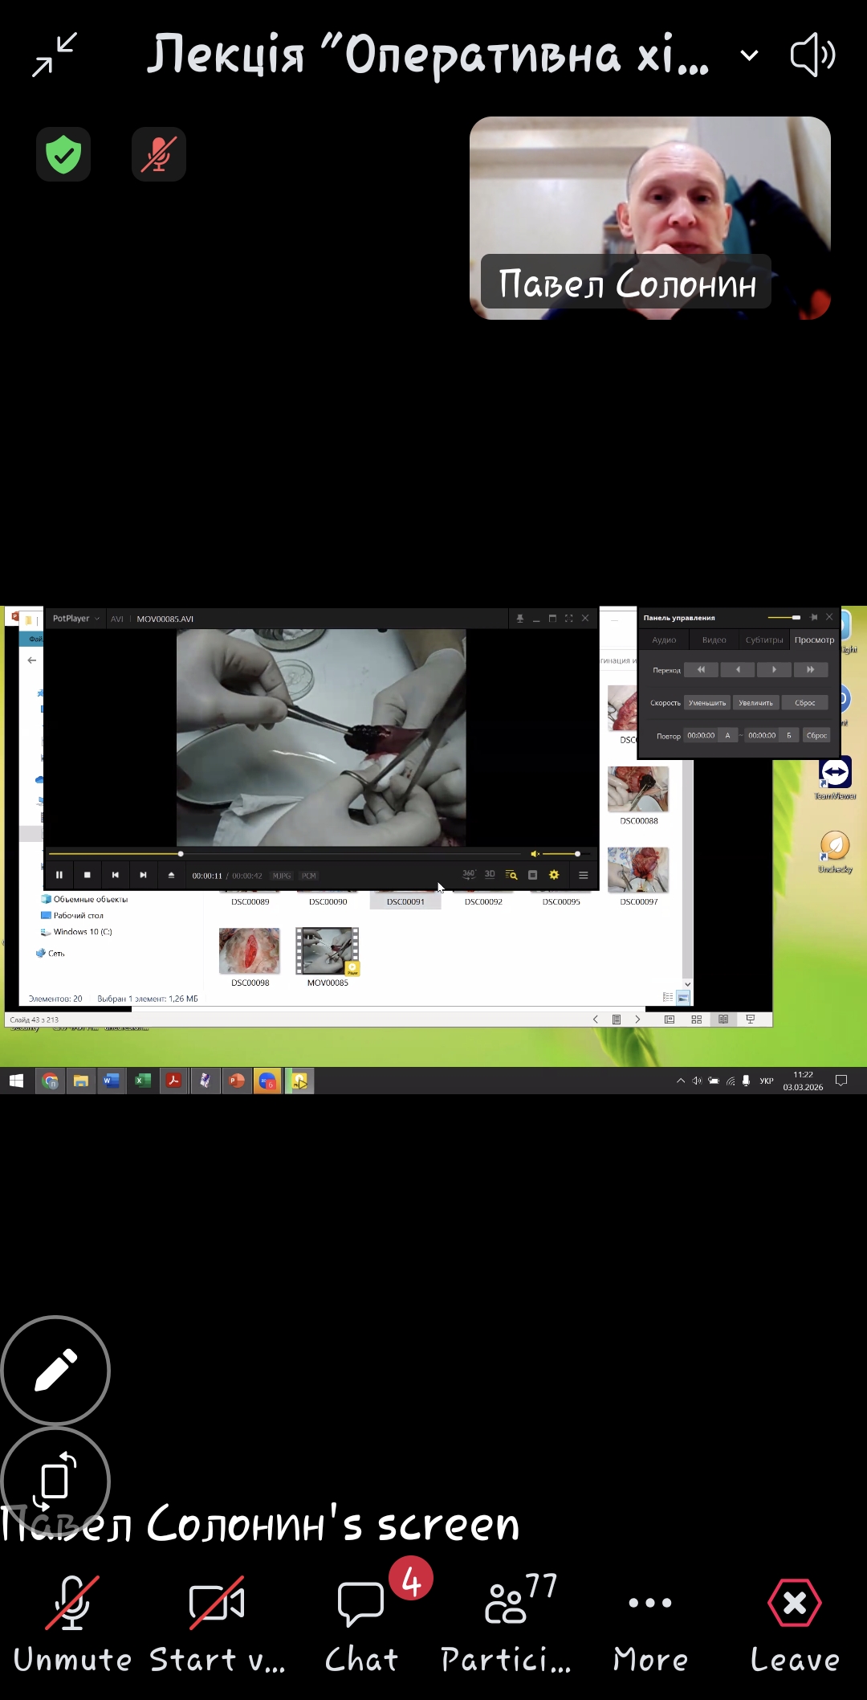Set repeat end point Б
The width and height of the screenshot is (867, 1700).
pyautogui.click(x=789, y=735)
